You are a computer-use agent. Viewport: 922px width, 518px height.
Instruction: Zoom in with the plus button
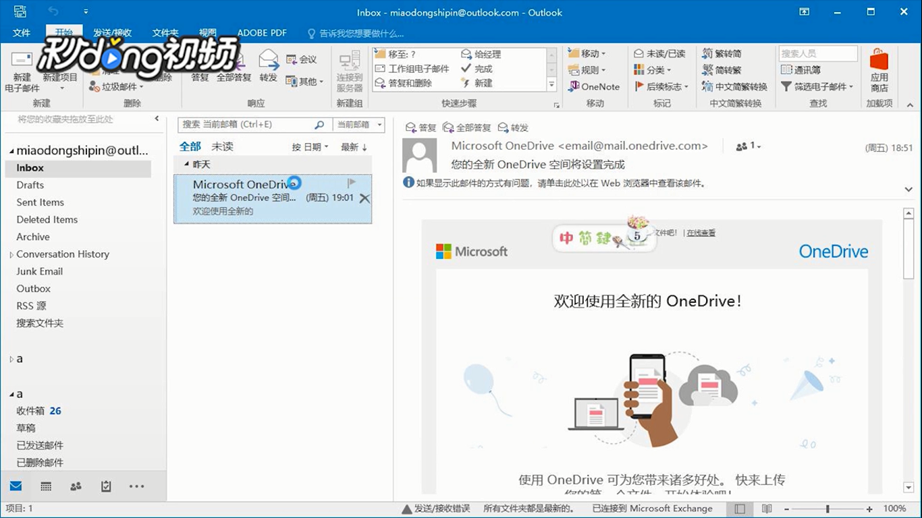tap(869, 509)
